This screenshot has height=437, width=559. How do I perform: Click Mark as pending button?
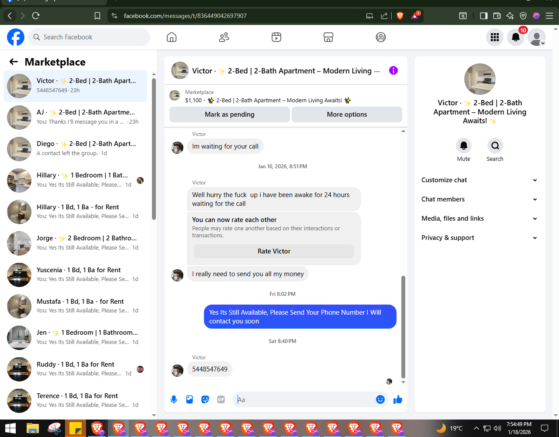pyautogui.click(x=230, y=114)
